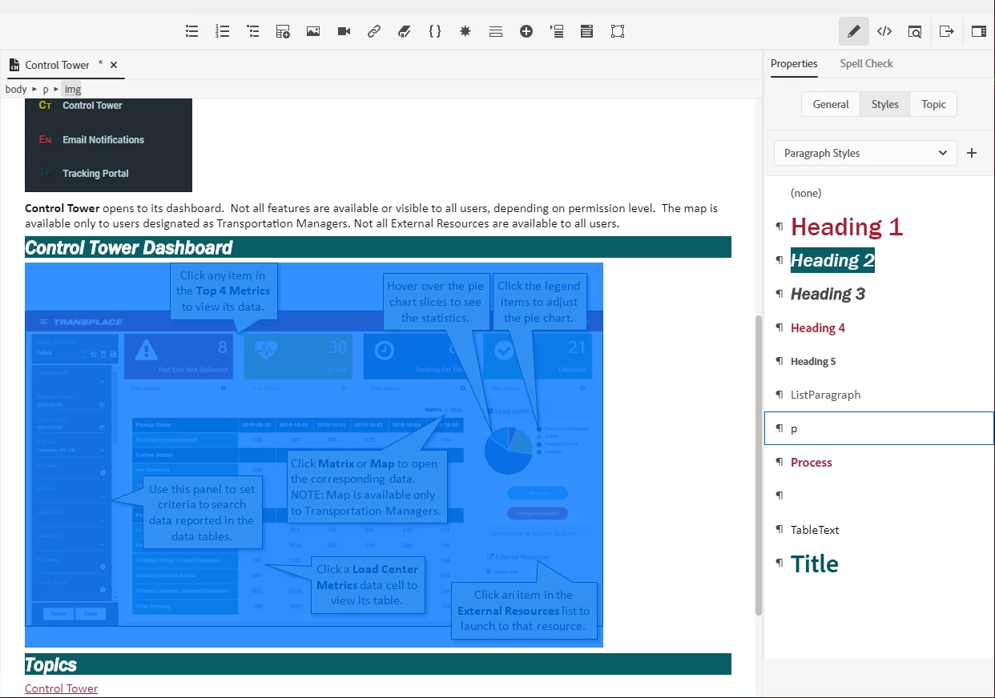Close the Control Tower document tab
Viewport: 995px width, 698px height.
[x=114, y=65]
